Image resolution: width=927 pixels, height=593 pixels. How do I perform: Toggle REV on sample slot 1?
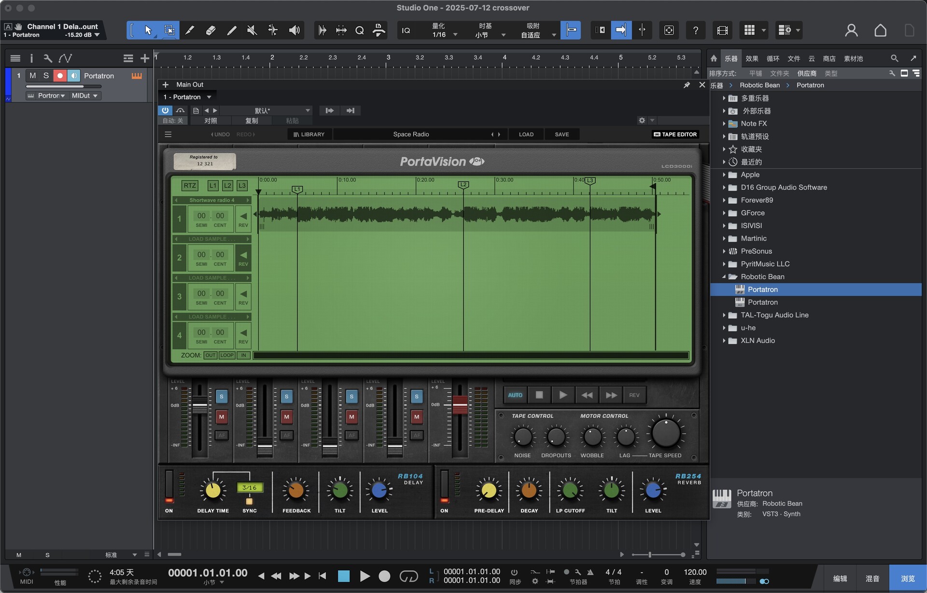243,219
